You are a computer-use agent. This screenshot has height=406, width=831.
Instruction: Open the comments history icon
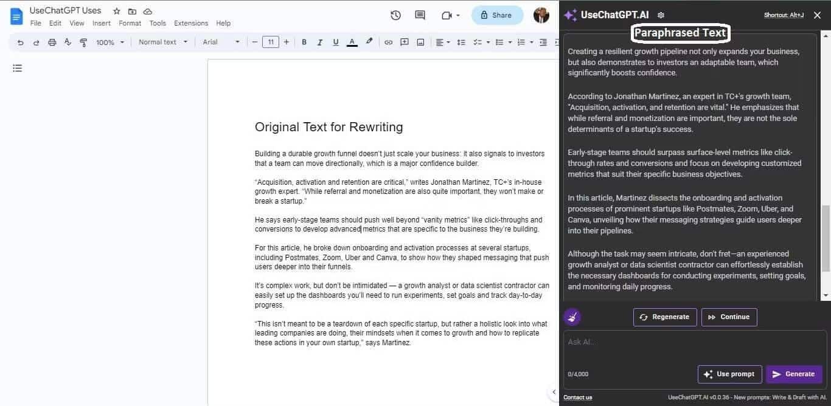pos(420,15)
